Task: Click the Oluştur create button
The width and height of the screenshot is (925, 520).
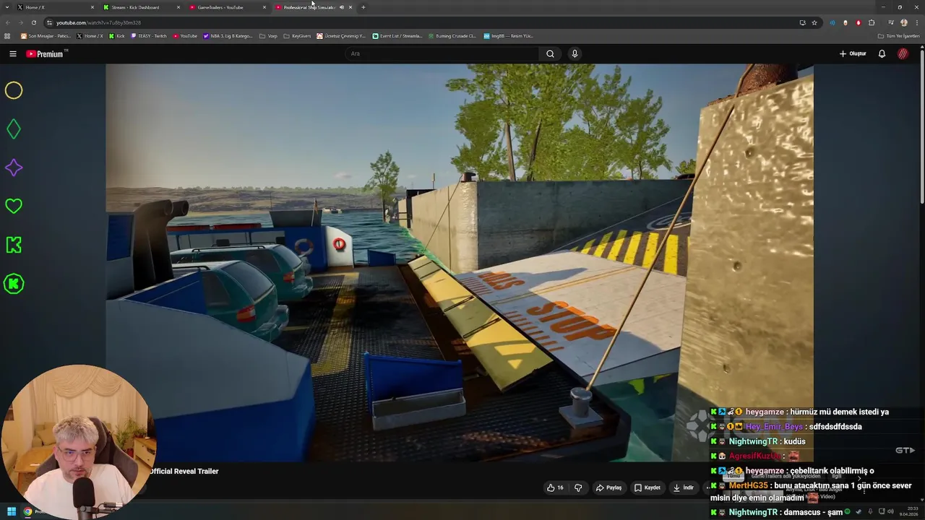Action: click(x=853, y=53)
